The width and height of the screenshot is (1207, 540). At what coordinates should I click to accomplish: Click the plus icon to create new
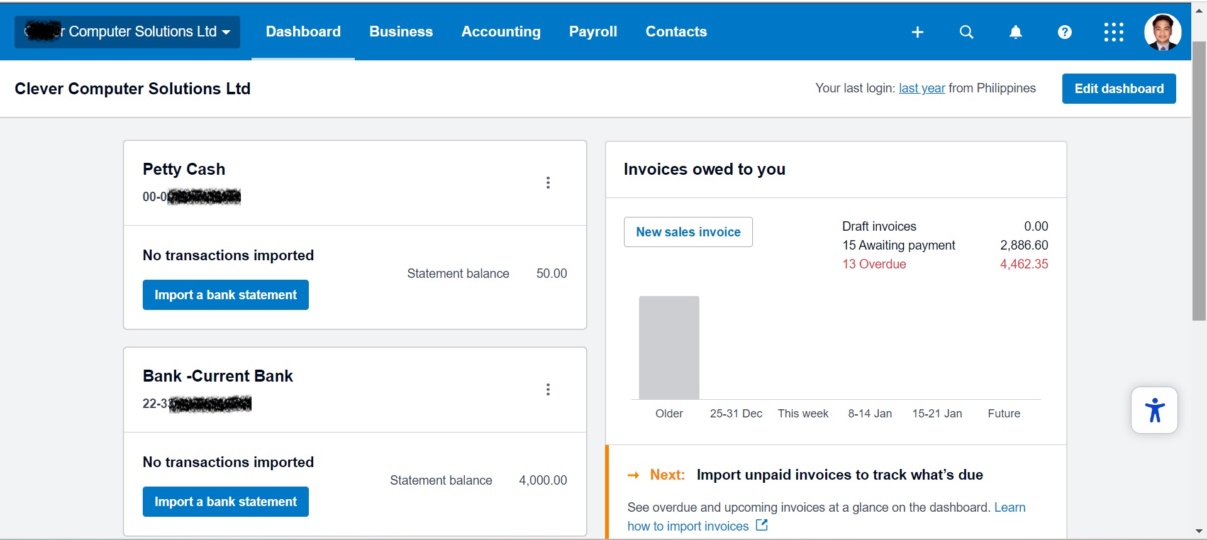[x=918, y=32]
